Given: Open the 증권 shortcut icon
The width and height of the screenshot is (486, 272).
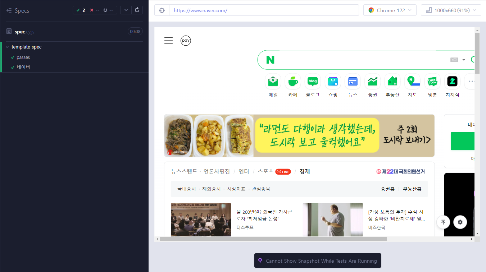Looking at the screenshot, I should point(372,82).
